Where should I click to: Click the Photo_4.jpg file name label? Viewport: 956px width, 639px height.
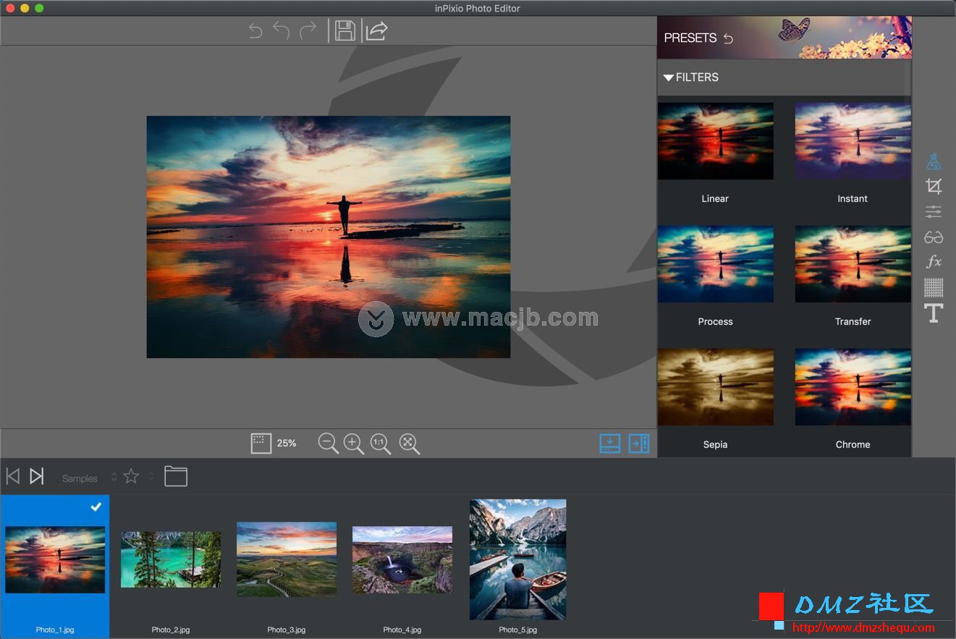402,630
